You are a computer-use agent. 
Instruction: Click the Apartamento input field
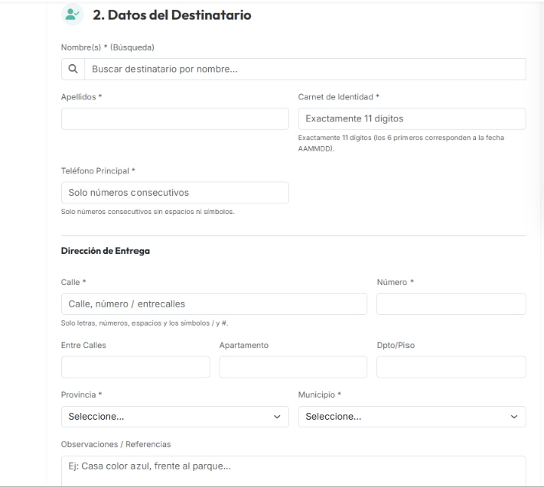[x=293, y=367]
